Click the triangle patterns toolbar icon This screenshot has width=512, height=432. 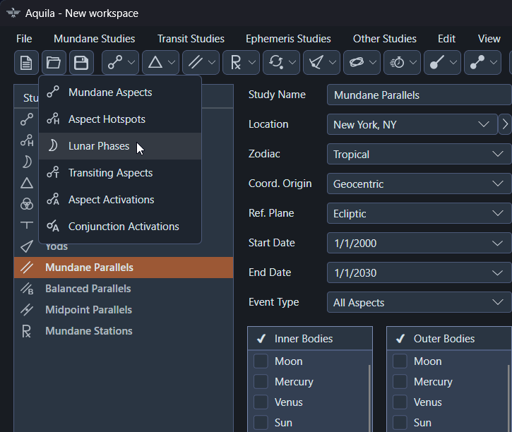(155, 63)
